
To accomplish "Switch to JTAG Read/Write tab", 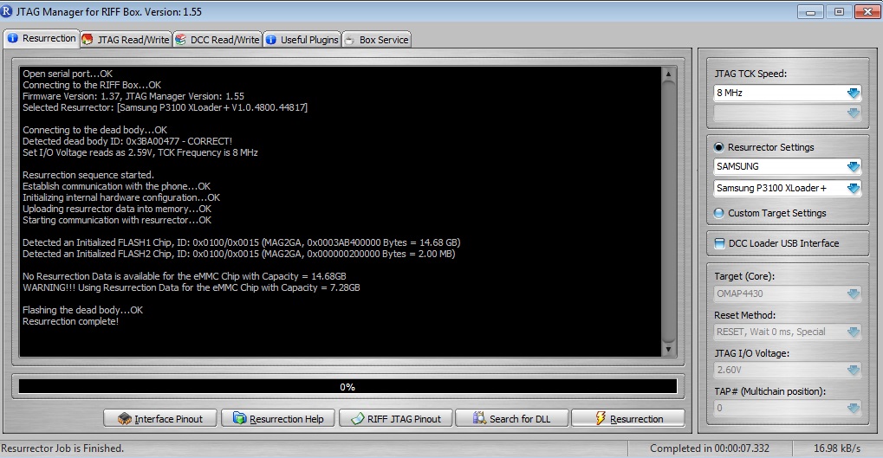I will [126, 39].
